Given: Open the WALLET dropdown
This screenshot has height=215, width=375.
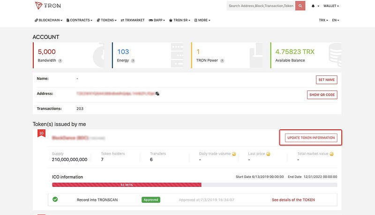Looking at the screenshot, I should pyautogui.click(x=331, y=6).
